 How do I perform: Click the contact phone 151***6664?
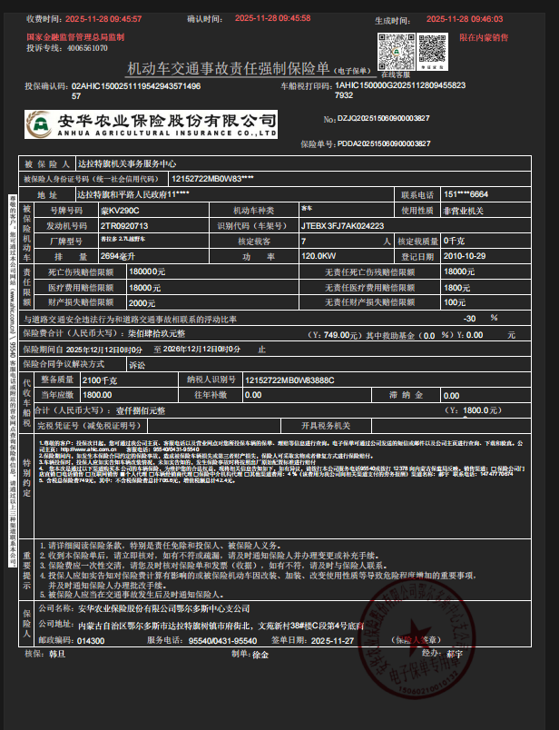point(466,194)
